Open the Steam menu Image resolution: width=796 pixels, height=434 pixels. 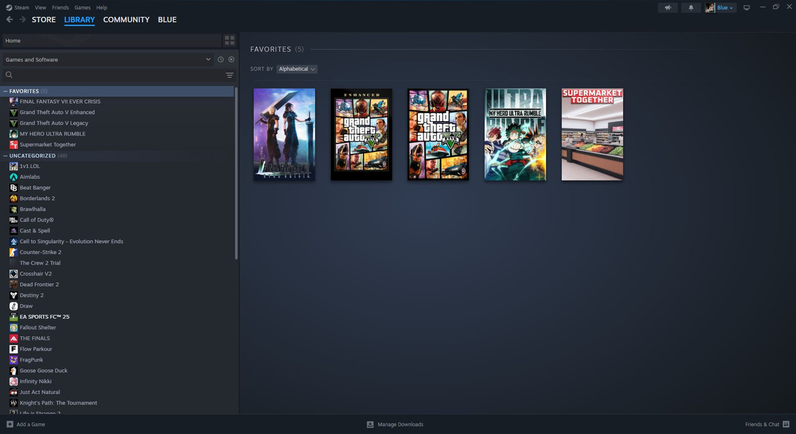22,7
